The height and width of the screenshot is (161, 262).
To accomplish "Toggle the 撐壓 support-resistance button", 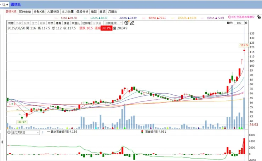I will tap(66, 23).
